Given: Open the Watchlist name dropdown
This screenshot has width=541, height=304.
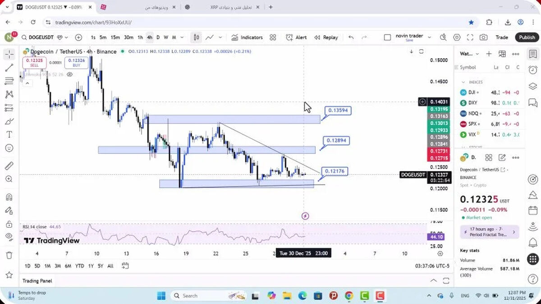Looking at the screenshot, I should (469, 54).
